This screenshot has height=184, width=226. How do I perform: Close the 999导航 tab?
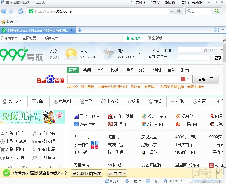click(x=72, y=30)
